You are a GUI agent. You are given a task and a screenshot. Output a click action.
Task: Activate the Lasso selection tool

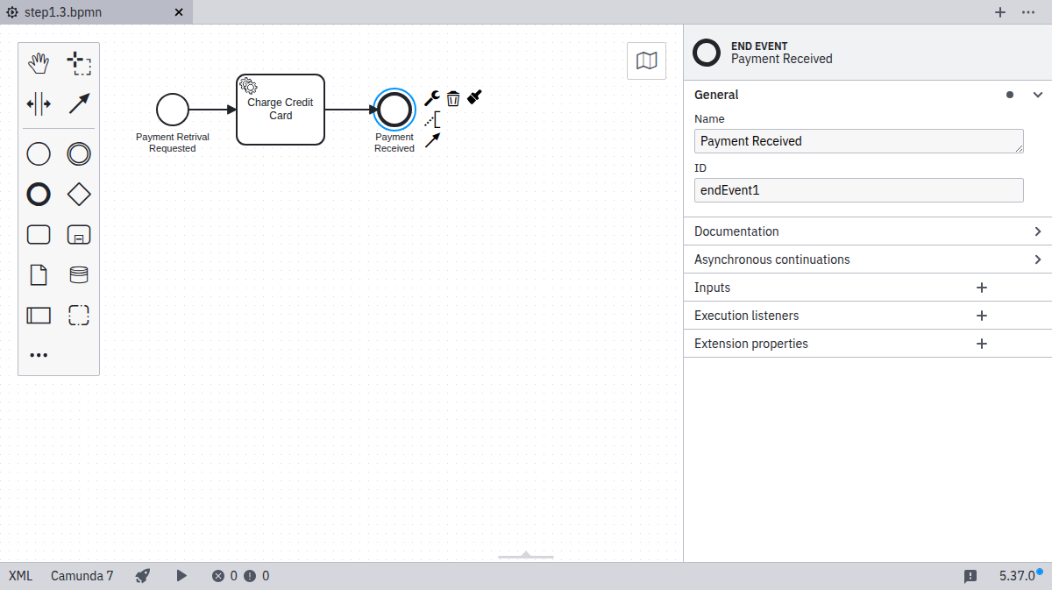click(x=79, y=63)
